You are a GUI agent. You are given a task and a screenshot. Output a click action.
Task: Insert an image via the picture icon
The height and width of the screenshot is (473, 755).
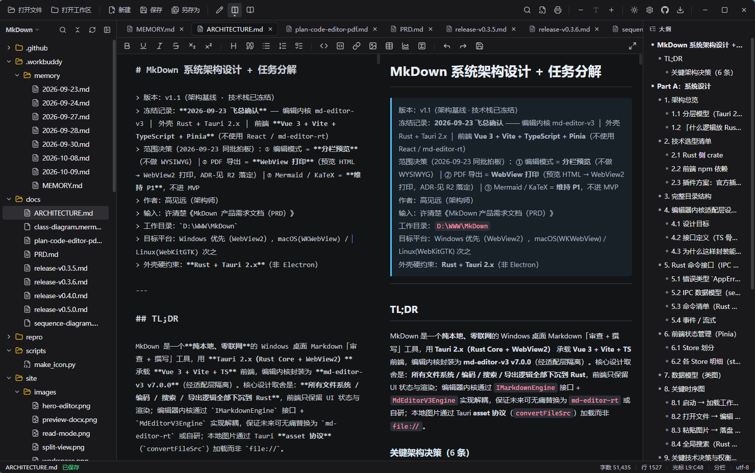point(373,46)
